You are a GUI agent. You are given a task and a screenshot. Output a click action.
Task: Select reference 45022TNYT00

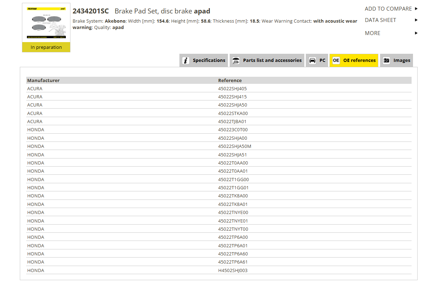tap(233, 229)
